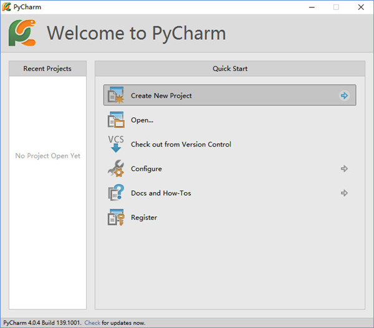This screenshot has height=328, width=374.
Task: Click the large PyCharm logo in header
Action: pyautogui.click(x=22, y=33)
